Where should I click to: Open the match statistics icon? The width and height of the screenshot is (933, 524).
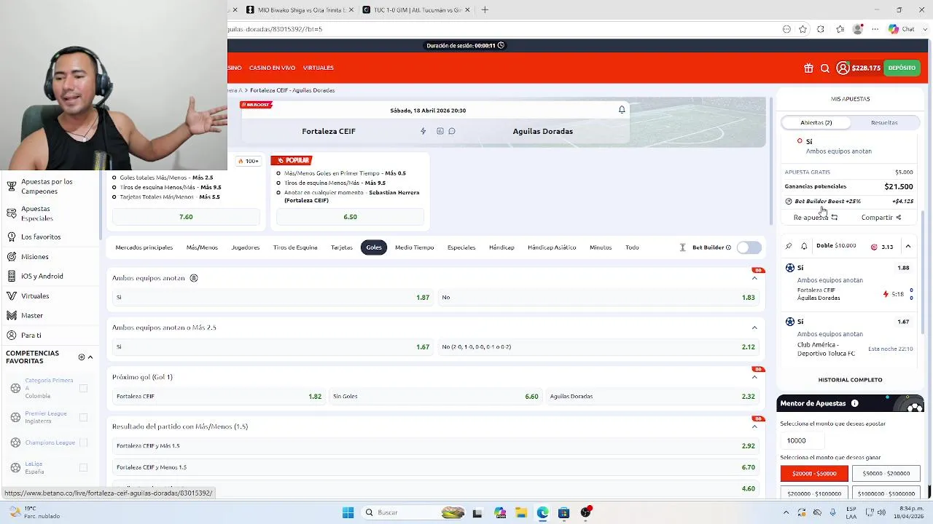tap(440, 131)
